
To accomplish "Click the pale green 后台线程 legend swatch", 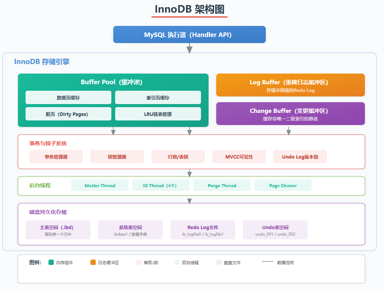I will [x=177, y=262].
